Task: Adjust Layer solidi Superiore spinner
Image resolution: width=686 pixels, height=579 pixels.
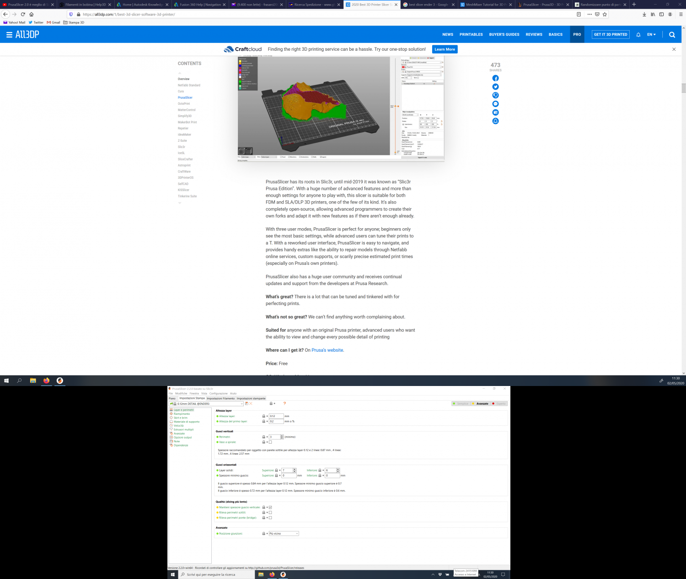Action: coord(295,470)
